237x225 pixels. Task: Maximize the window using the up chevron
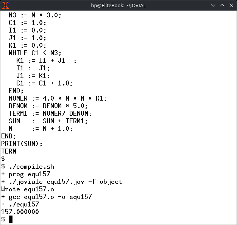pos(222,5)
